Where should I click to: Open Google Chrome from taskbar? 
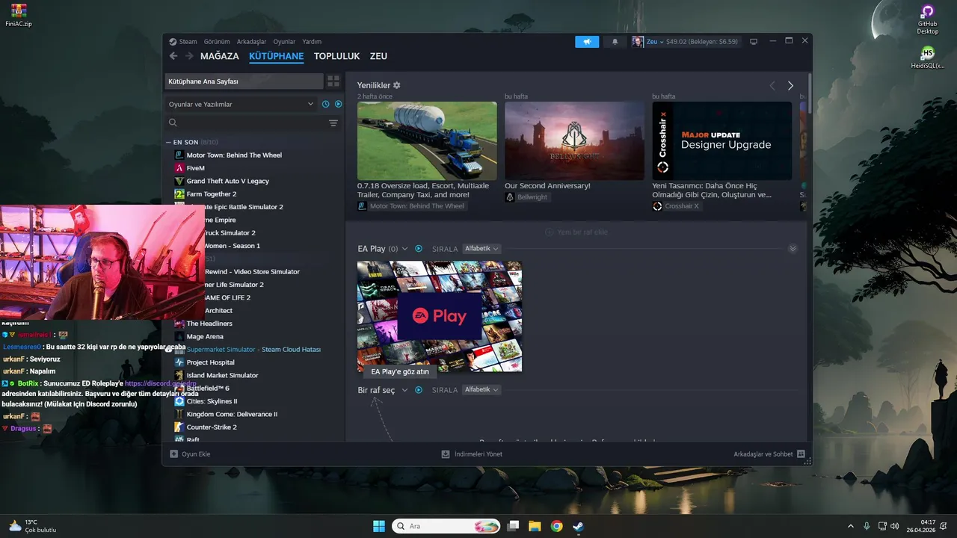click(556, 526)
